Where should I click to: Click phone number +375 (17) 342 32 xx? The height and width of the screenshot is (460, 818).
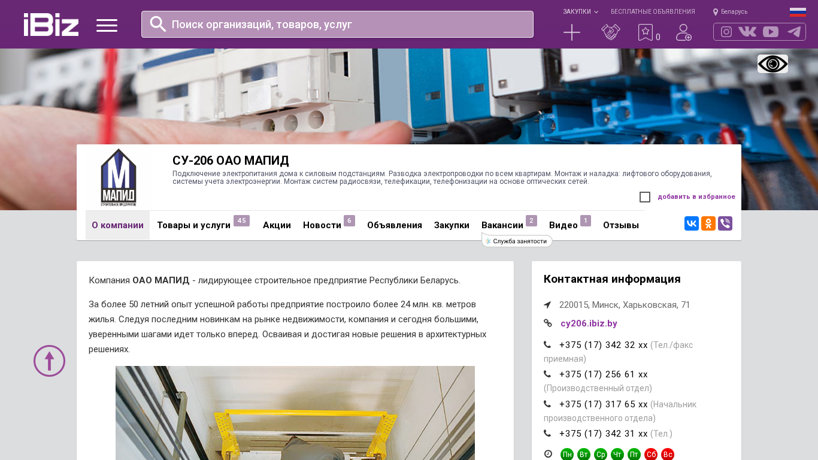point(604,345)
